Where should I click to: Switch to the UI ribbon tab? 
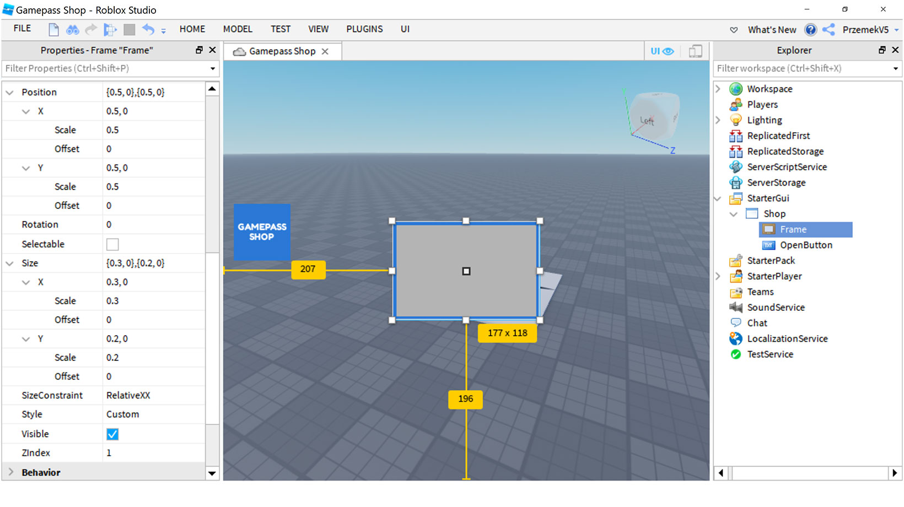(x=405, y=29)
